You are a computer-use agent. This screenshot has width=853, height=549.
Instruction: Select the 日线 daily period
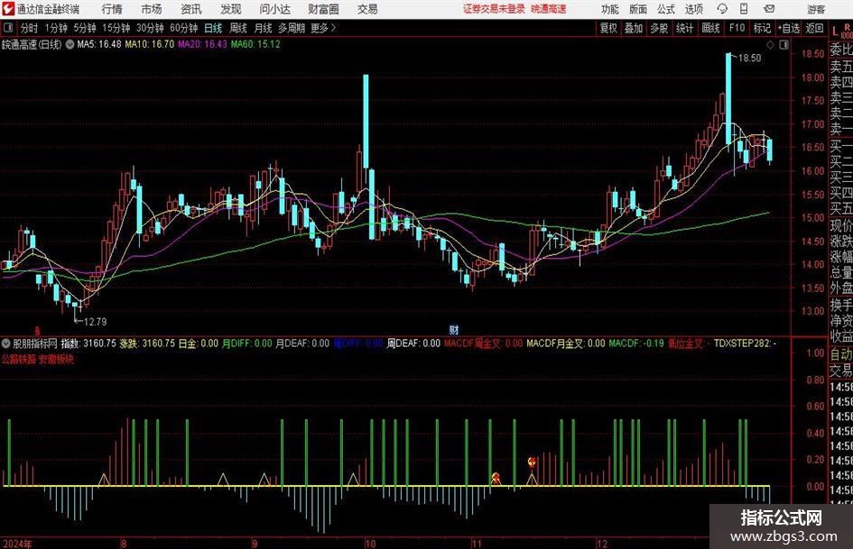(x=213, y=28)
